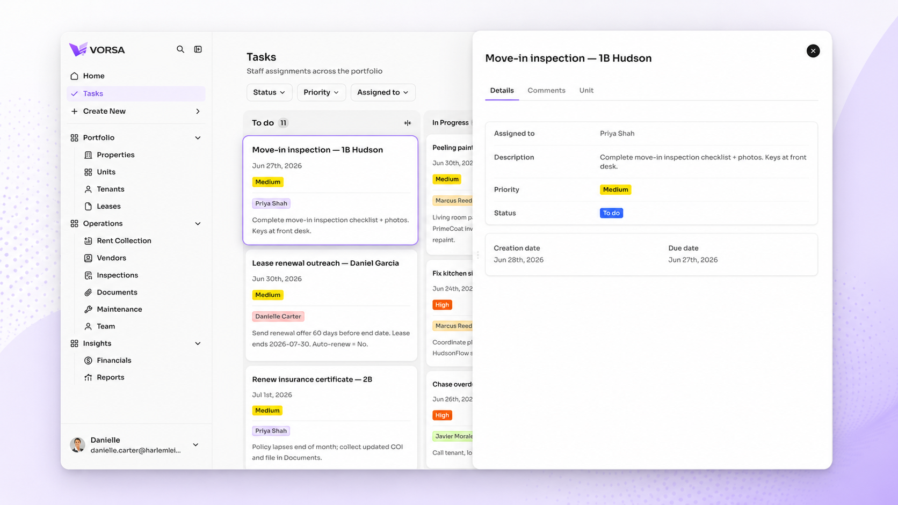
Task: Switch to the Comments tab
Action: (x=546, y=91)
